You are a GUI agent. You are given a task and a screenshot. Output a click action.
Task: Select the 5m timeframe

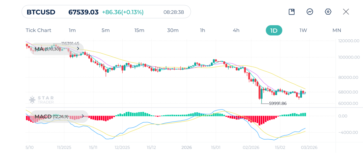pyautogui.click(x=105, y=30)
